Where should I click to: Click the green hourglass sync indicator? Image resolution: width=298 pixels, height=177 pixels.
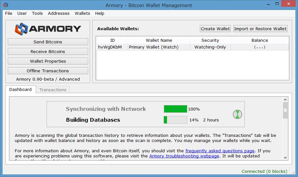tap(237, 114)
